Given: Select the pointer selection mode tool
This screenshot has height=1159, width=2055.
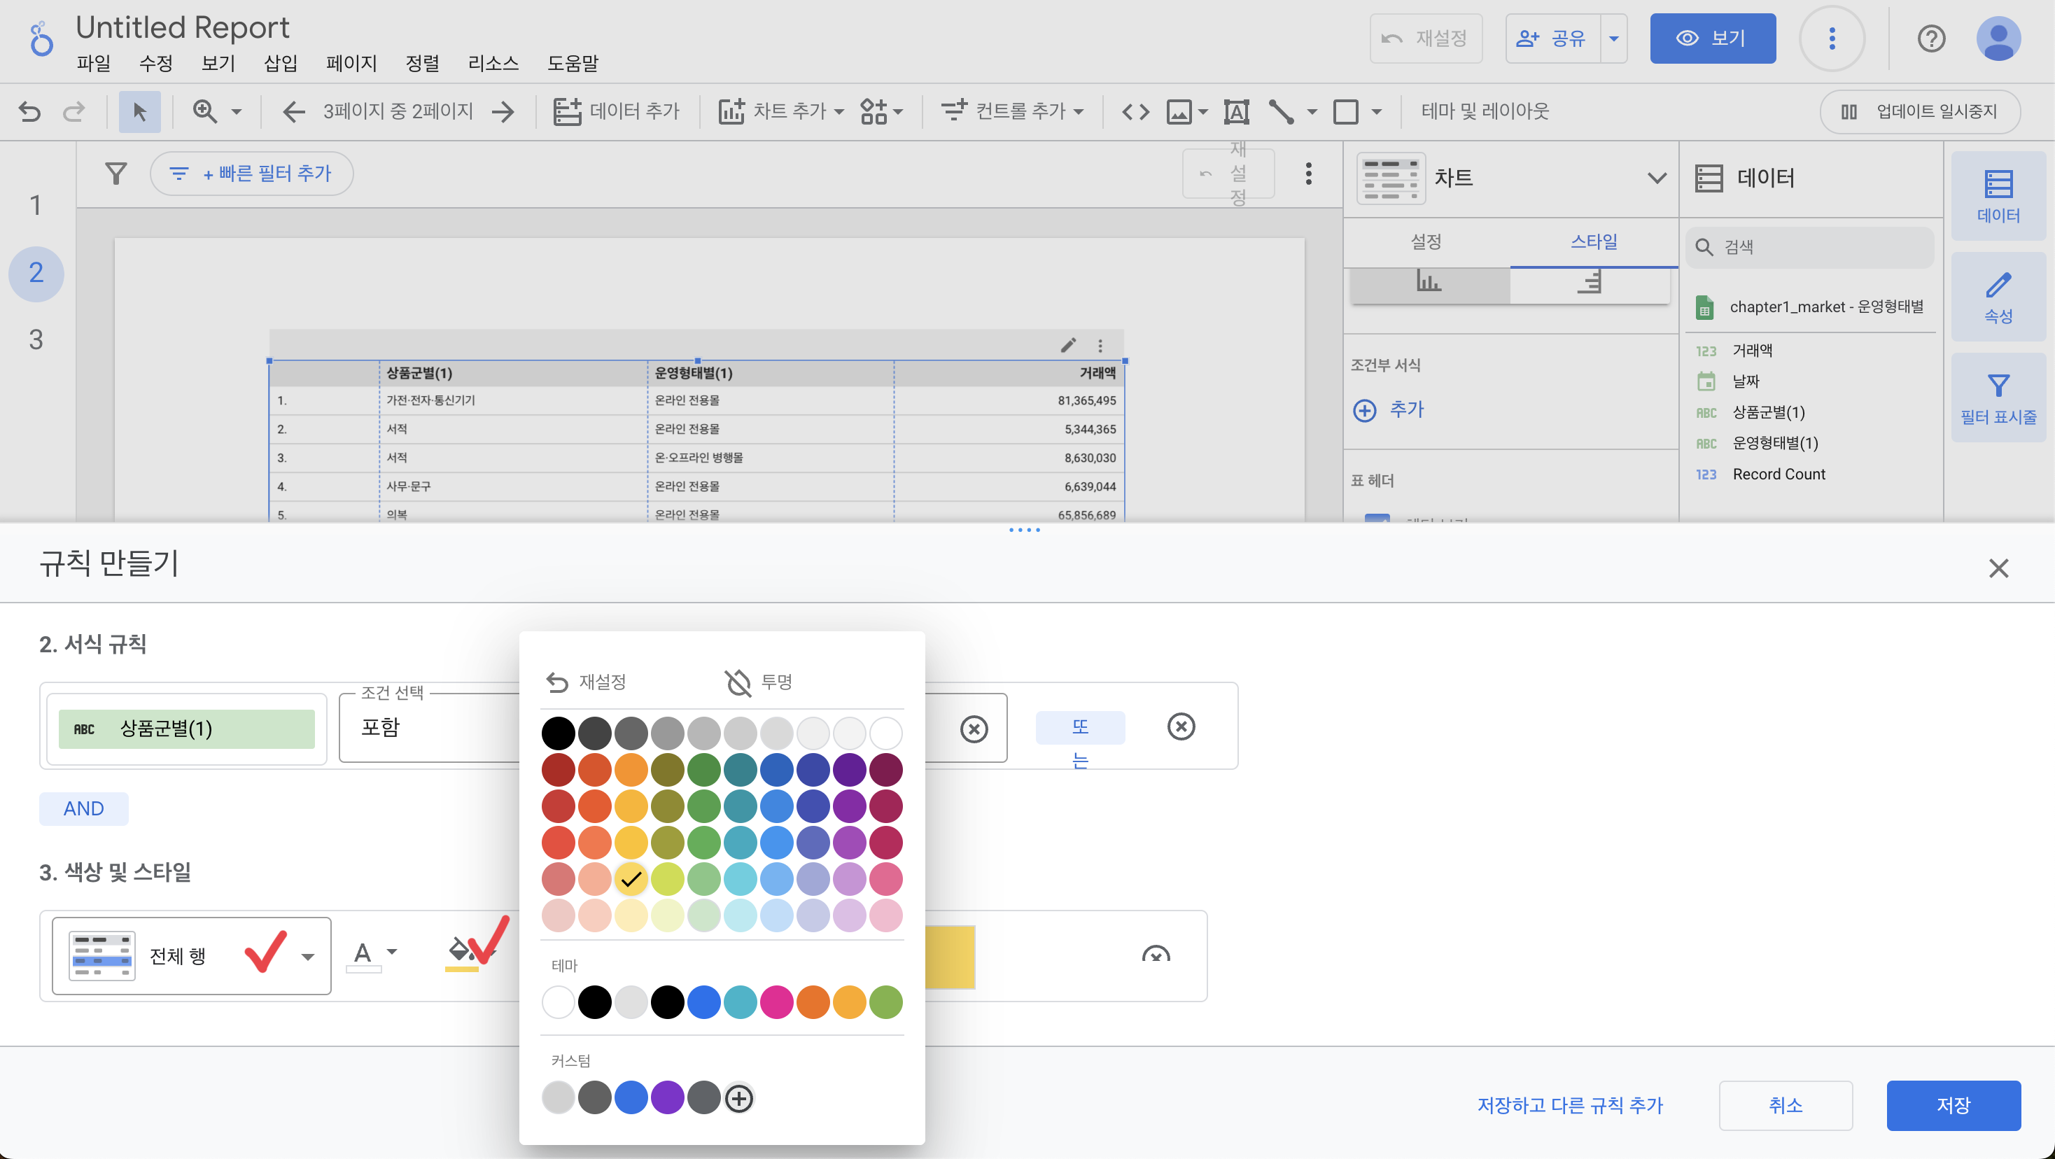Looking at the screenshot, I should pos(139,111).
